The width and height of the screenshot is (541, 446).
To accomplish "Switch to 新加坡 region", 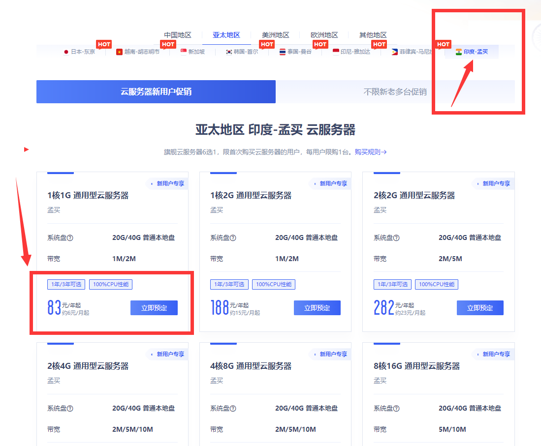I will 192,52.
